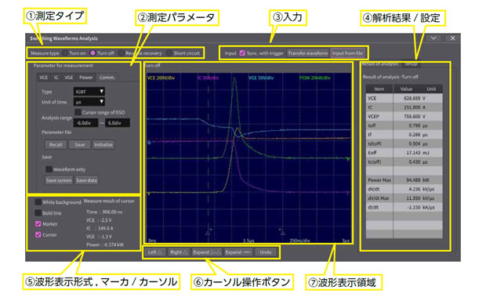Click the Left cursor button
486x301 pixels.
point(154,252)
